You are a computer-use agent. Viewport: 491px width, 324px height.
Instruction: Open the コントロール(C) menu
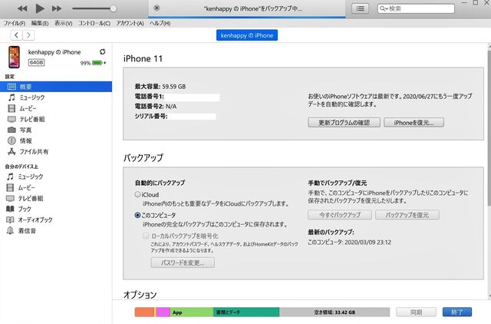point(94,23)
